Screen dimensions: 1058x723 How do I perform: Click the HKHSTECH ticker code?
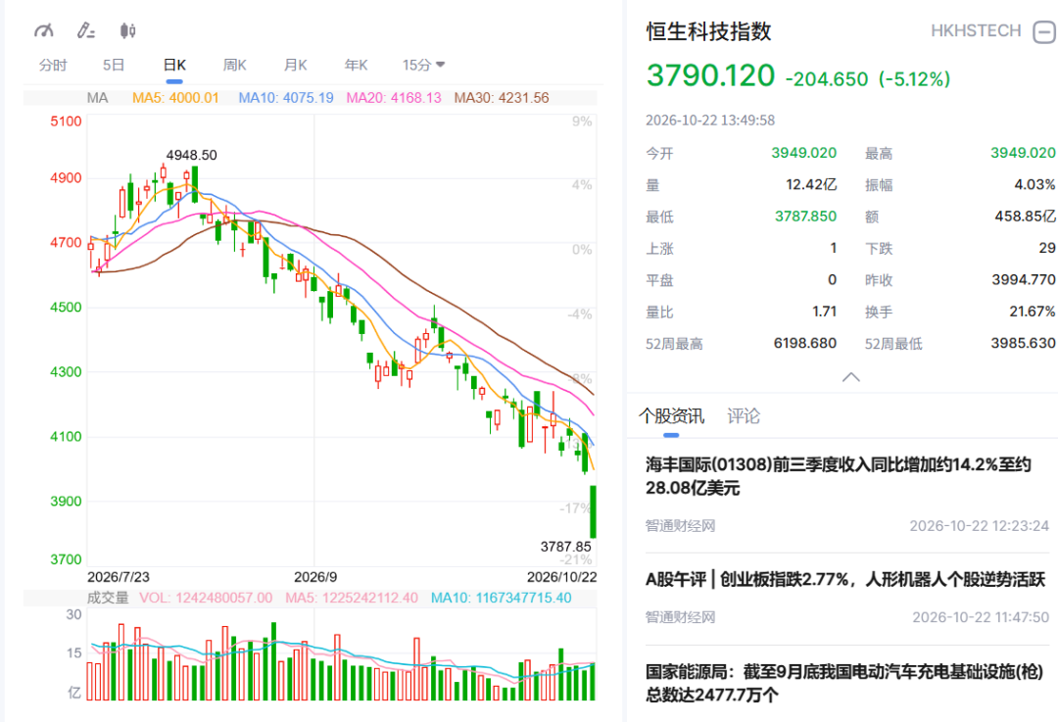pos(976,31)
